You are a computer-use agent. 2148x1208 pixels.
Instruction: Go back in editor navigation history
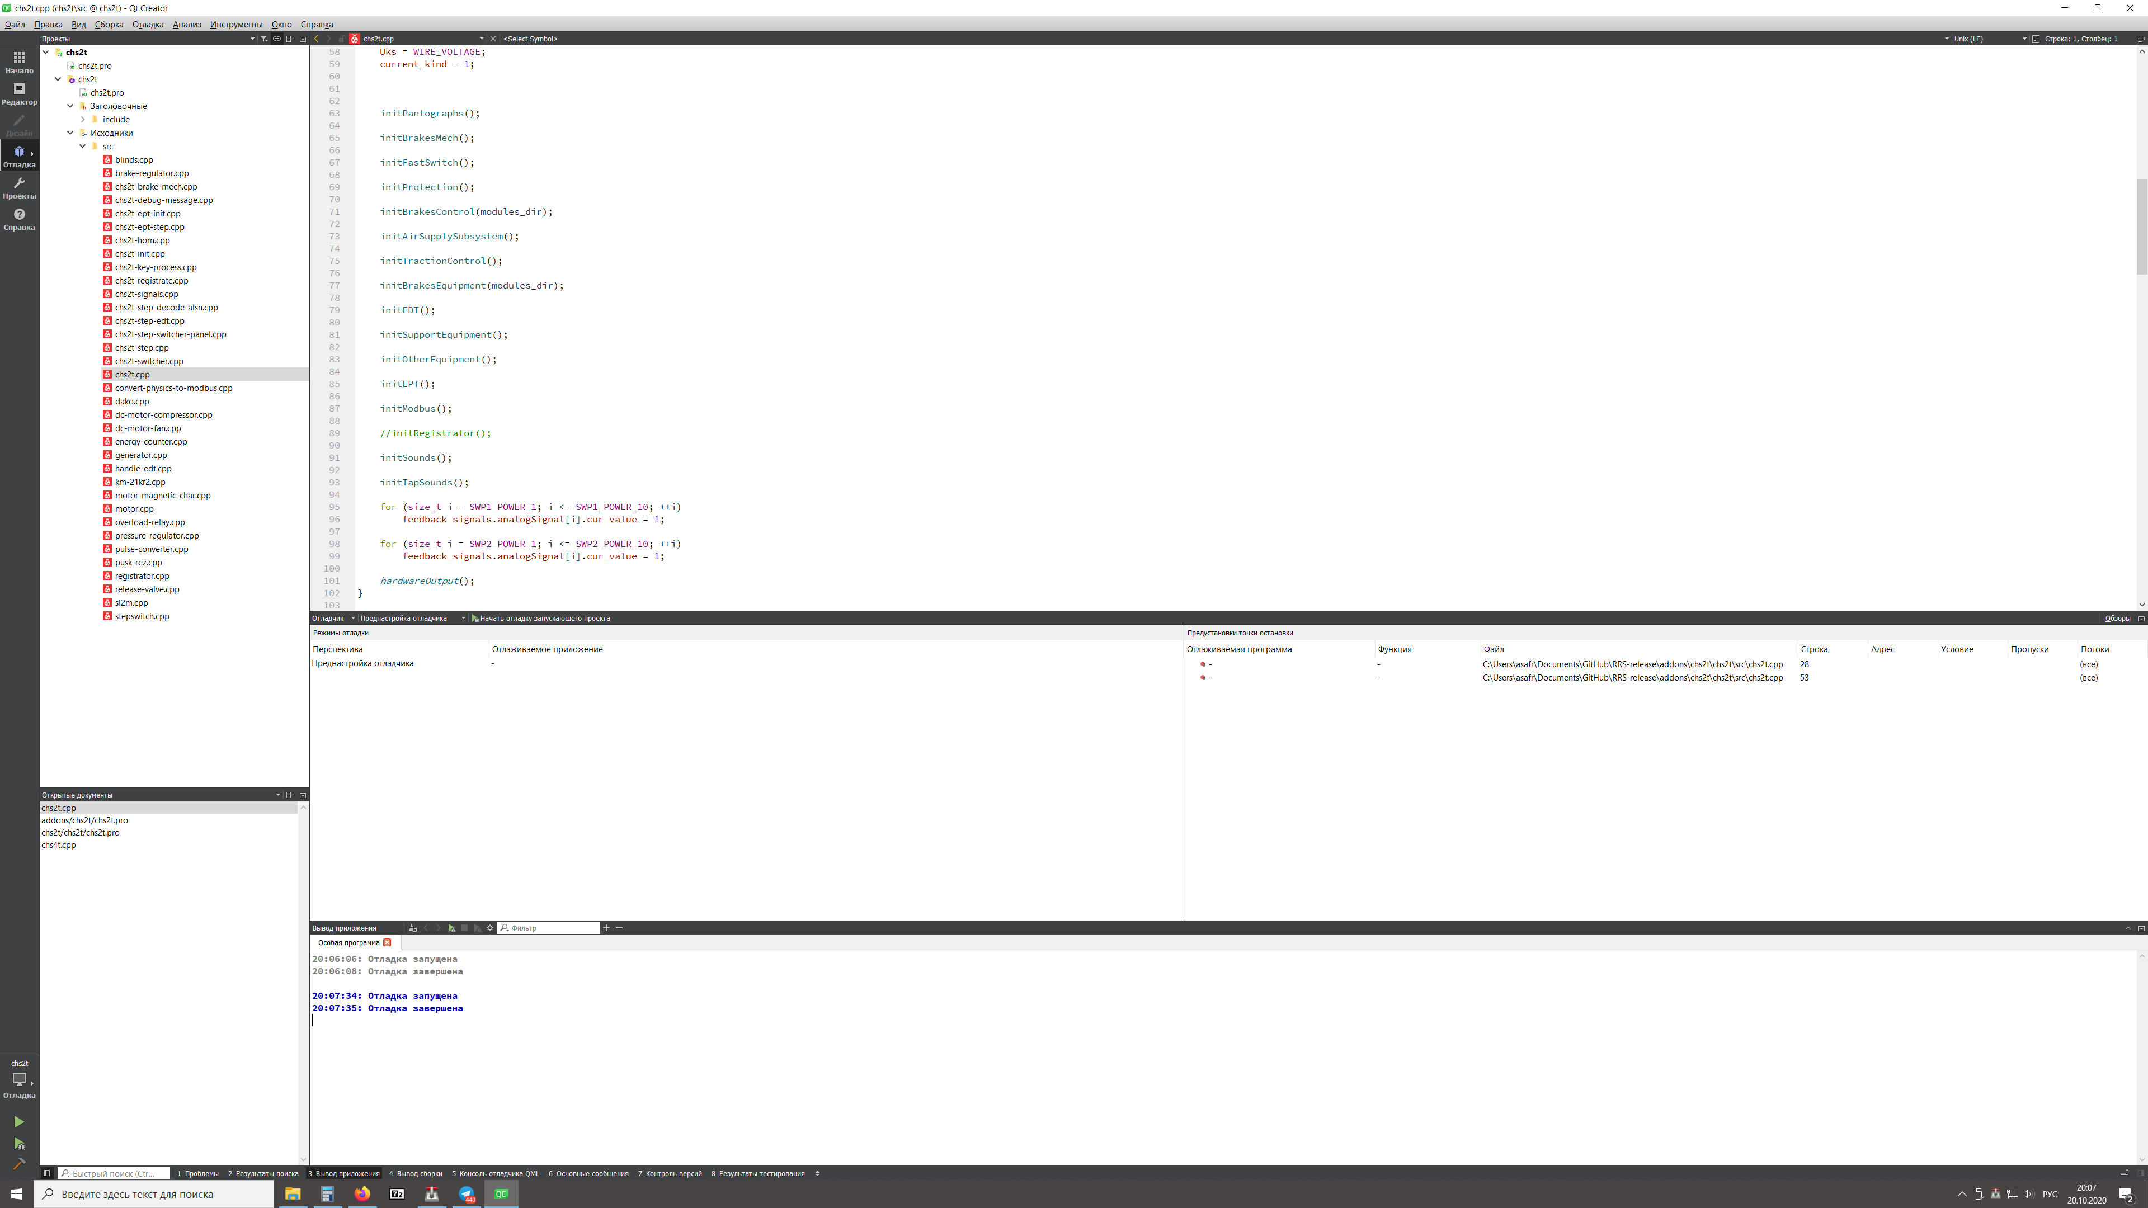(317, 39)
